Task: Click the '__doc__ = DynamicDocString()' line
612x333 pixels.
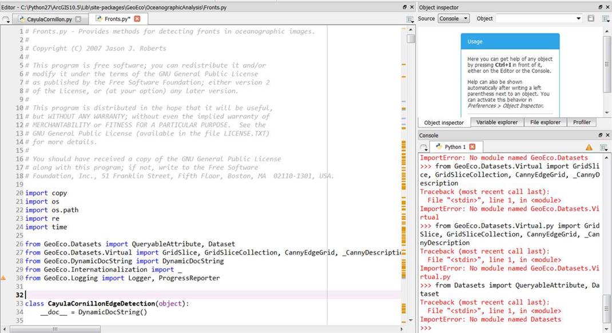Action: click(x=94, y=312)
